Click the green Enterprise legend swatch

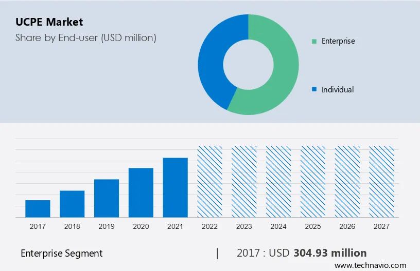pos(314,41)
